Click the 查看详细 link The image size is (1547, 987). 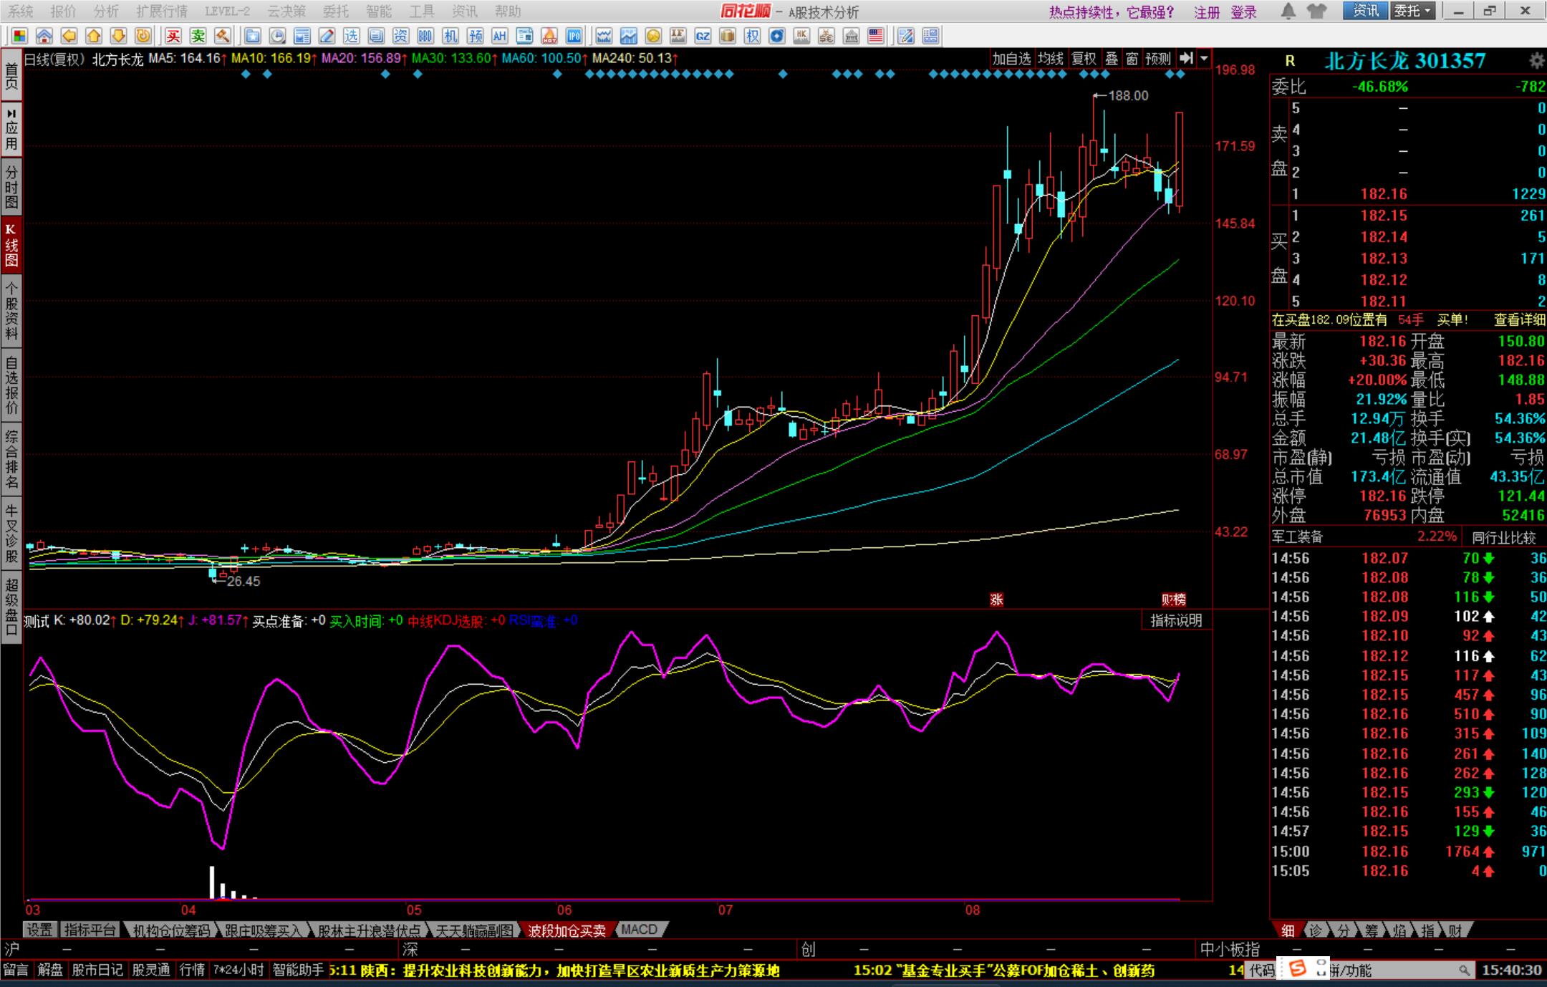click(x=1518, y=319)
